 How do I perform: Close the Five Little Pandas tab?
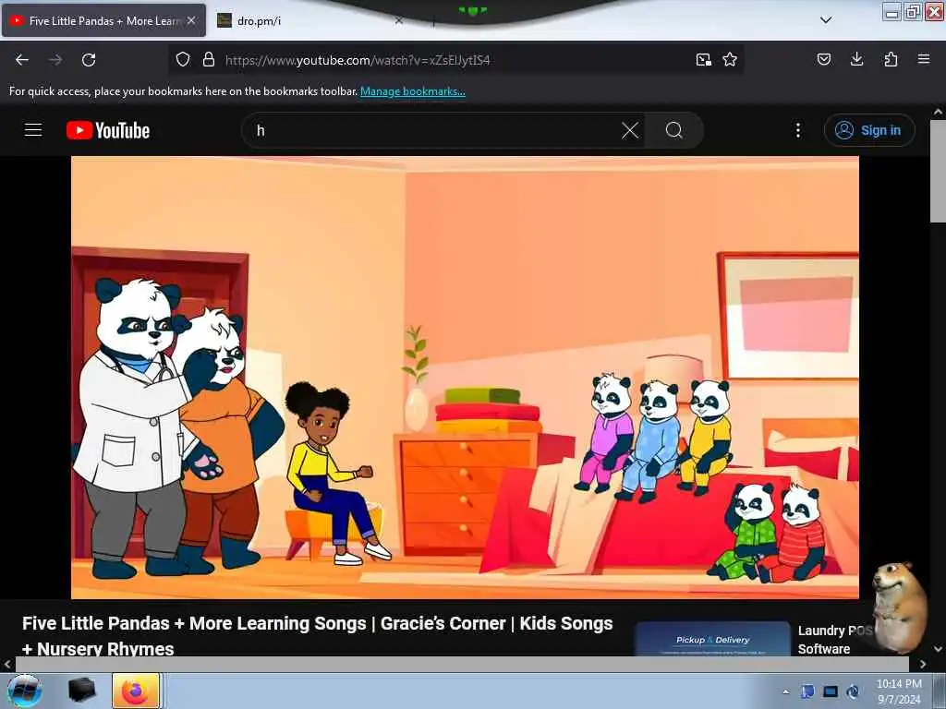[x=191, y=20]
